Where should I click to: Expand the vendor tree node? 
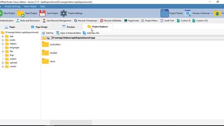[x=3, y=66]
